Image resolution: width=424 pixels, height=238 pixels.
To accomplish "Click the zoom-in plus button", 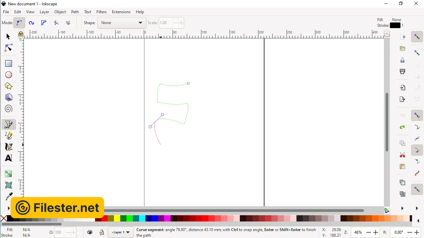I will [x=376, y=232].
